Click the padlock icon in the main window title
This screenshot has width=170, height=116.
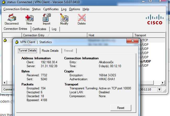tap(4, 2)
